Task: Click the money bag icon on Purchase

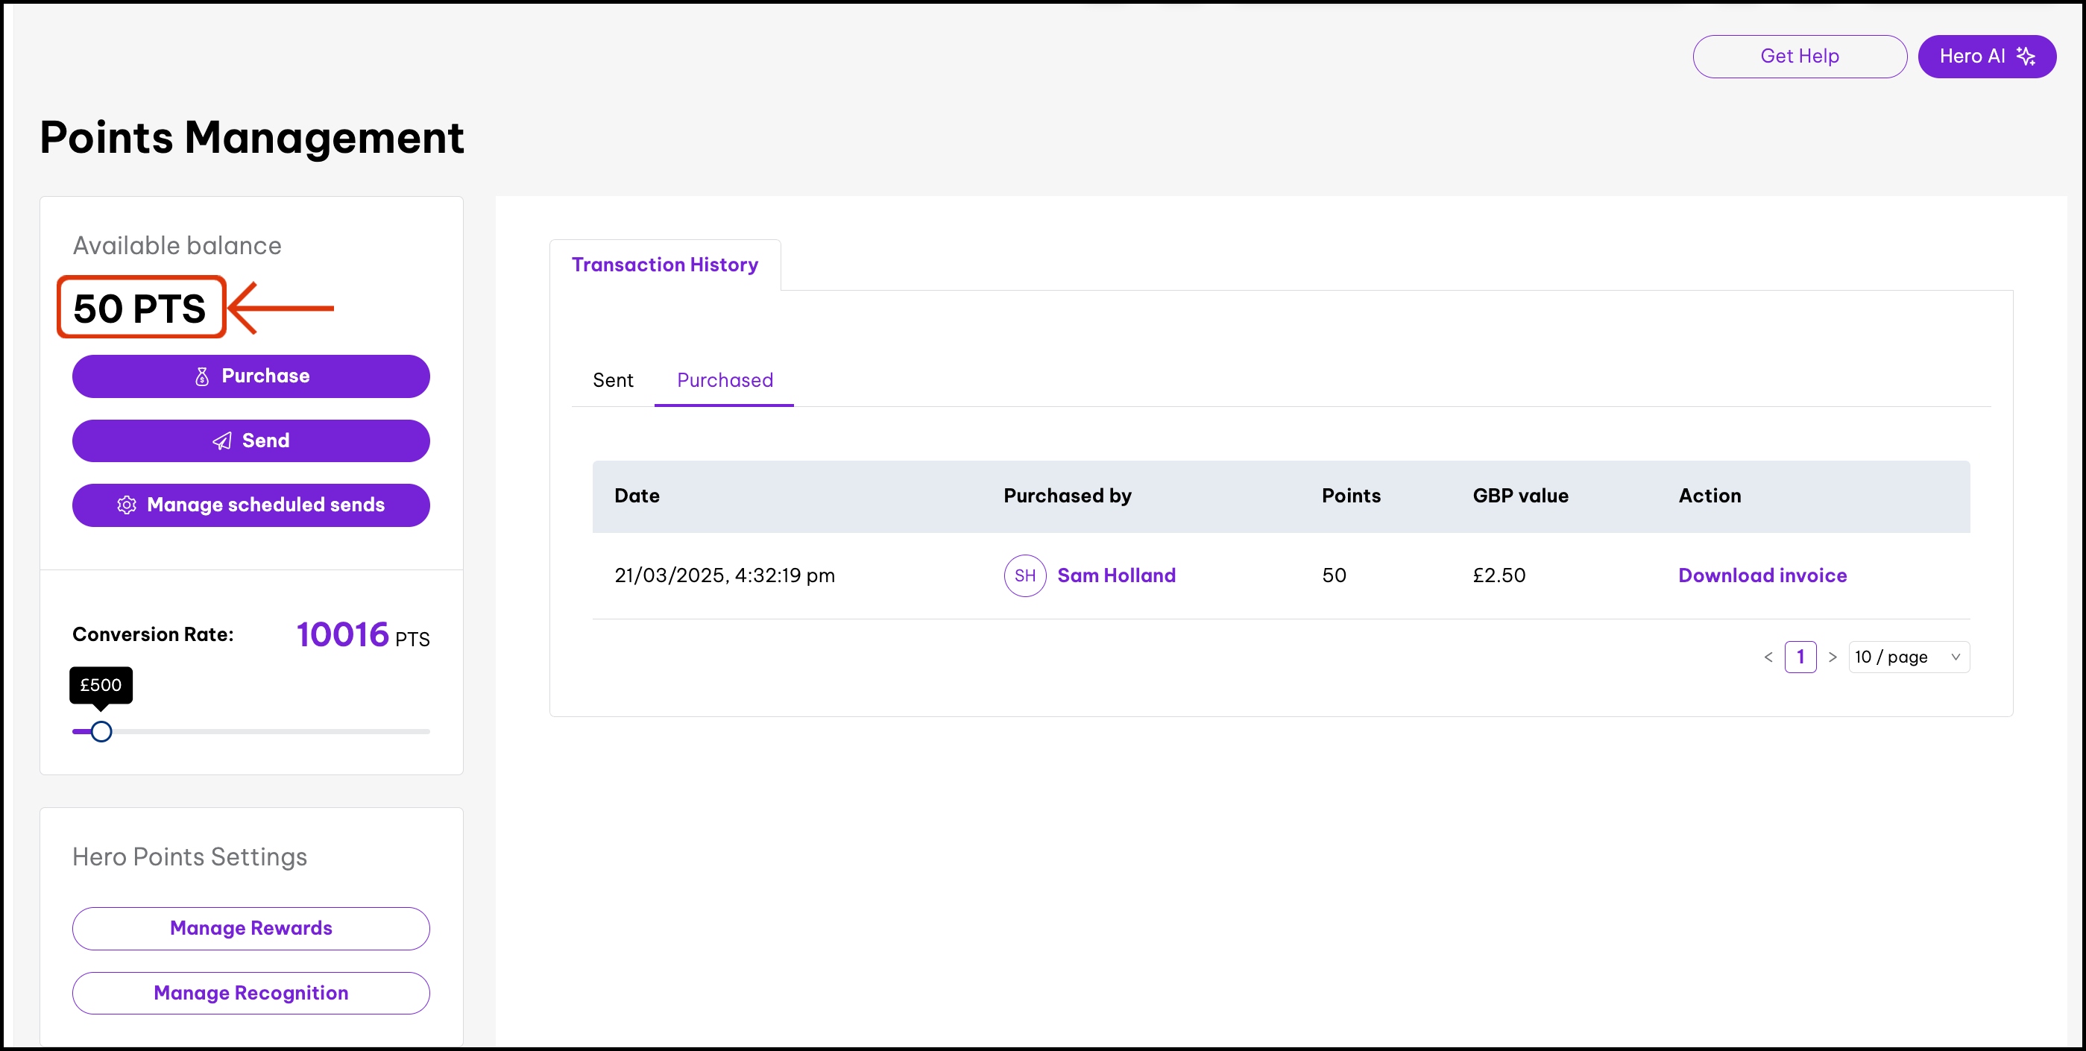Action: [201, 376]
